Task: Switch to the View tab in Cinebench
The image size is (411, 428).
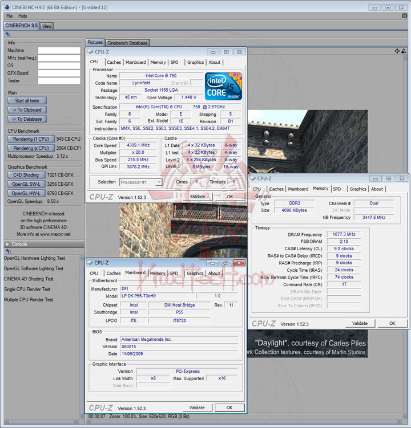Action: point(47,26)
